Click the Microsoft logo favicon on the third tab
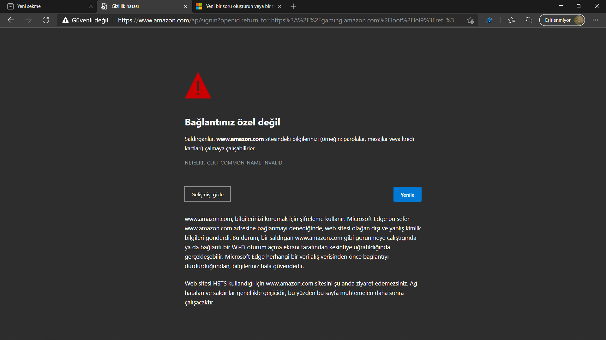Image resolution: width=606 pixels, height=340 pixels. 199,6
